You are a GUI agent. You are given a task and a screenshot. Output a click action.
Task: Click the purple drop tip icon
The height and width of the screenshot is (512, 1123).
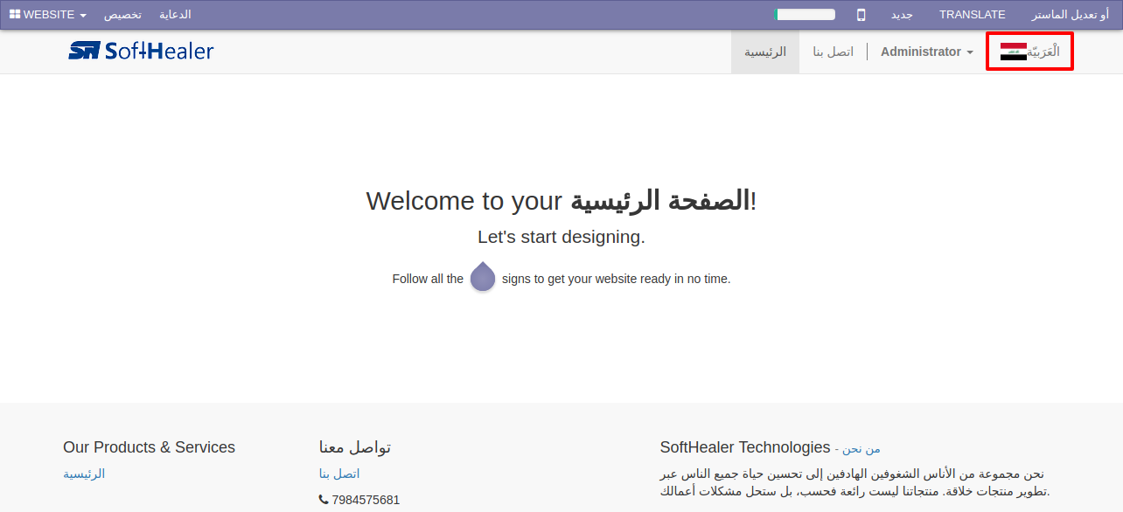(x=483, y=277)
